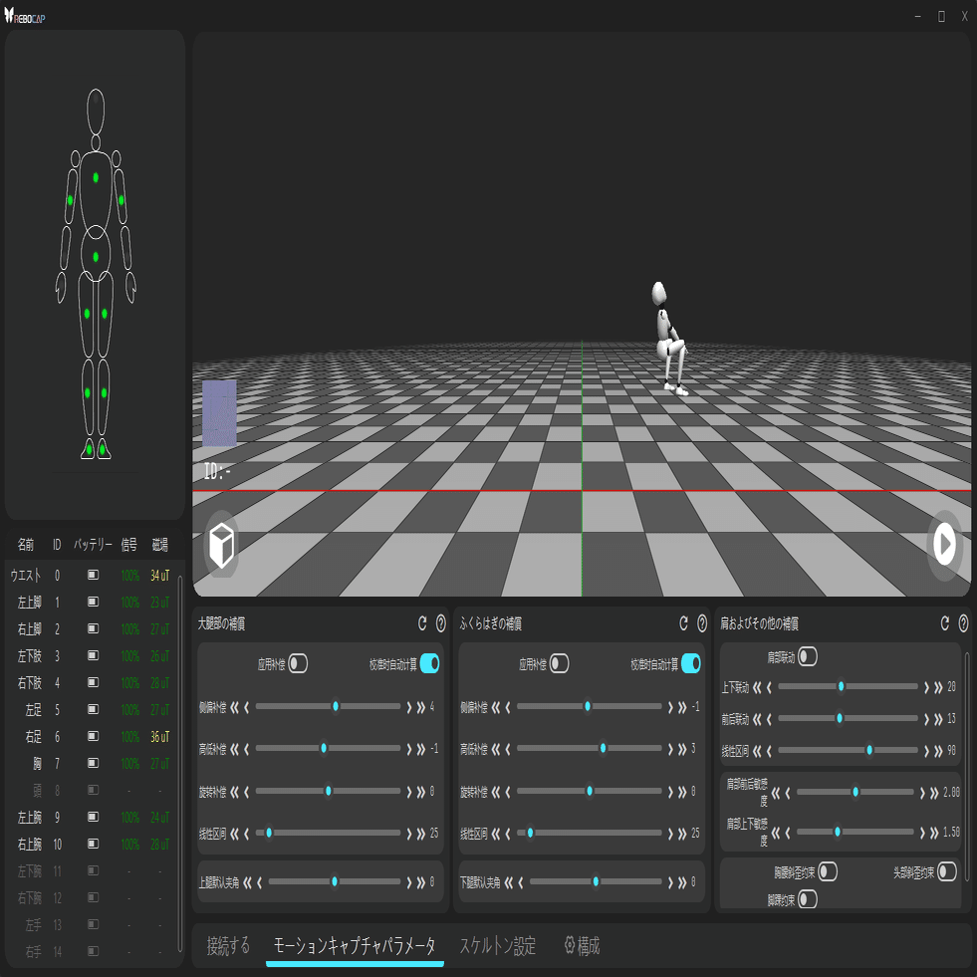Screen dimensions: 977x977
Task: Disable 校准时自动计算 in the ふくらはぎの補償 panel
Action: 691,663
